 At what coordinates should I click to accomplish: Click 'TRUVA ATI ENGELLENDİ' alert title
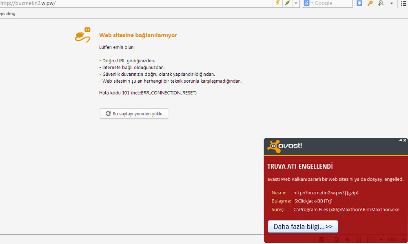point(300,166)
